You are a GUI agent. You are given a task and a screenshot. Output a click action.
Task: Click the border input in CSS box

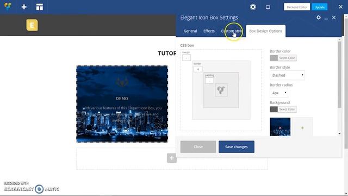198,69
